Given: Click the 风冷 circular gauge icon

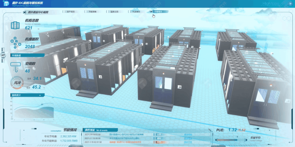Looking at the screenshot, I should (17, 83).
